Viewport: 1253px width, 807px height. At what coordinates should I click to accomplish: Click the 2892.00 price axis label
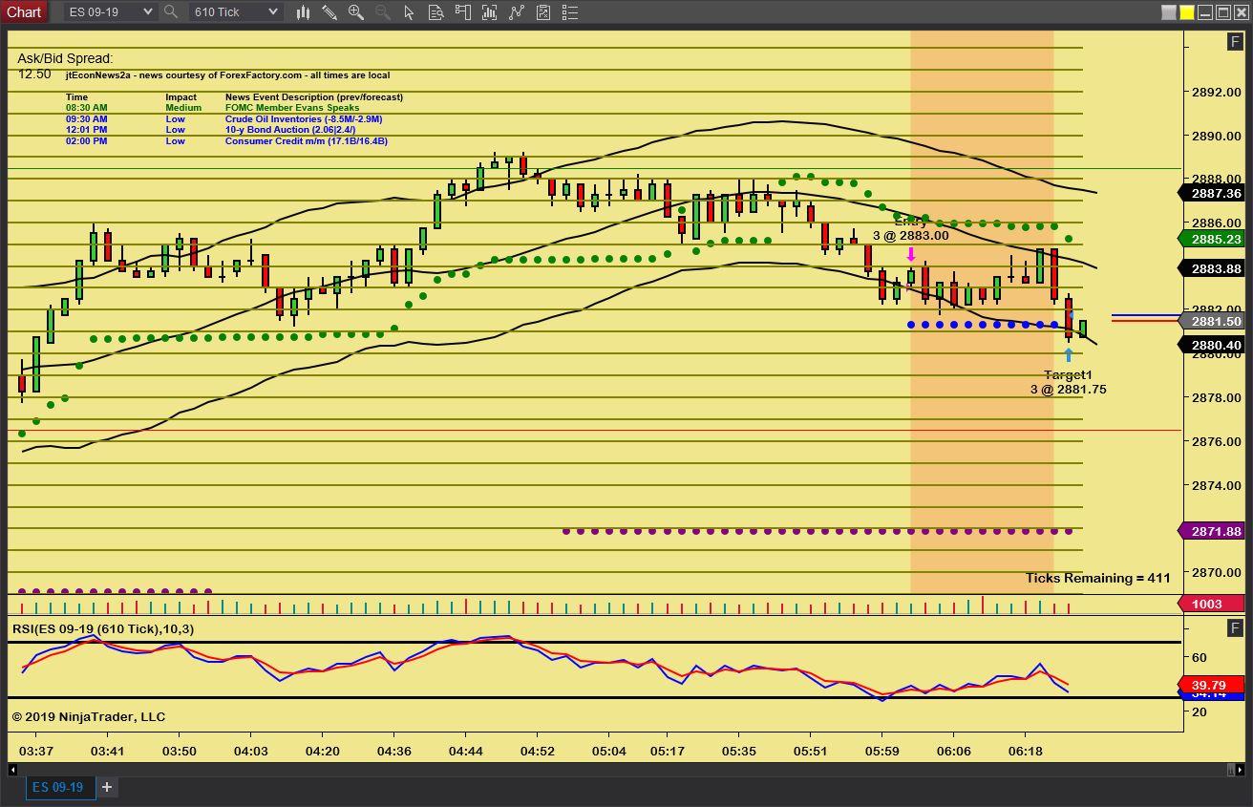click(1216, 93)
